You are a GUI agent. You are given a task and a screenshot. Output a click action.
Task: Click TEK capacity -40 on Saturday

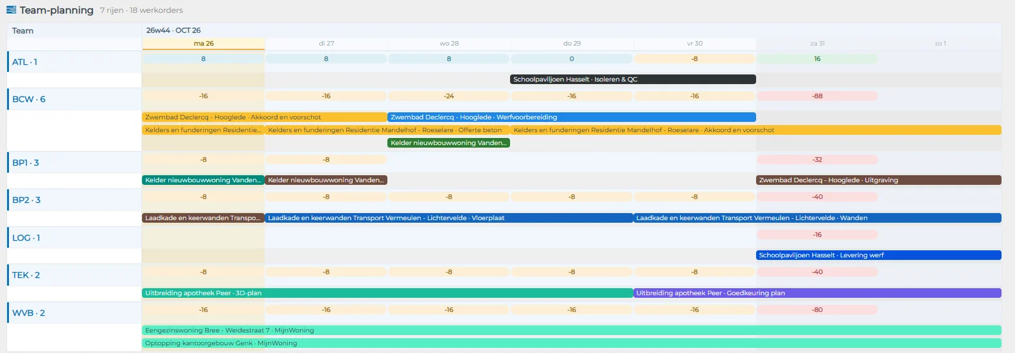(x=817, y=272)
